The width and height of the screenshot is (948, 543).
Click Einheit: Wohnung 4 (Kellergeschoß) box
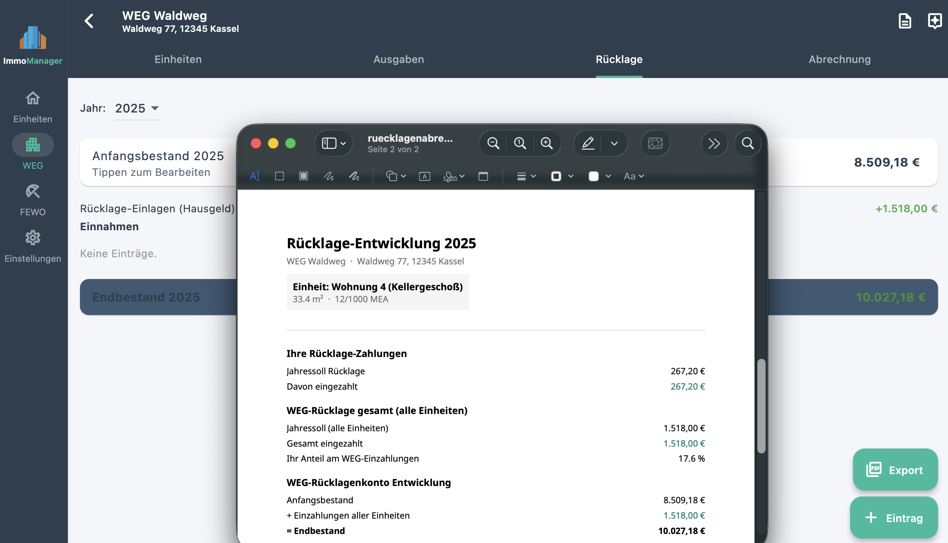378,292
